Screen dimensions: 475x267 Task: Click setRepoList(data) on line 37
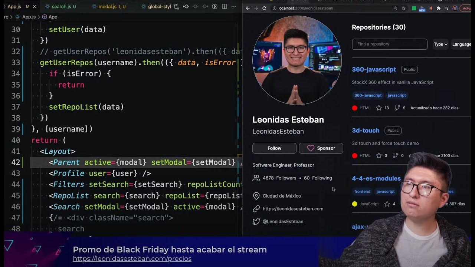point(86,107)
